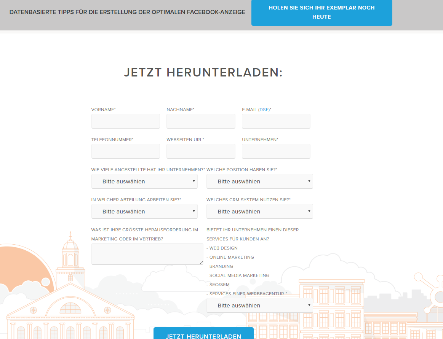Open the services 'Bitte auswählen' dropdown
443x339 pixels.
coord(259,305)
